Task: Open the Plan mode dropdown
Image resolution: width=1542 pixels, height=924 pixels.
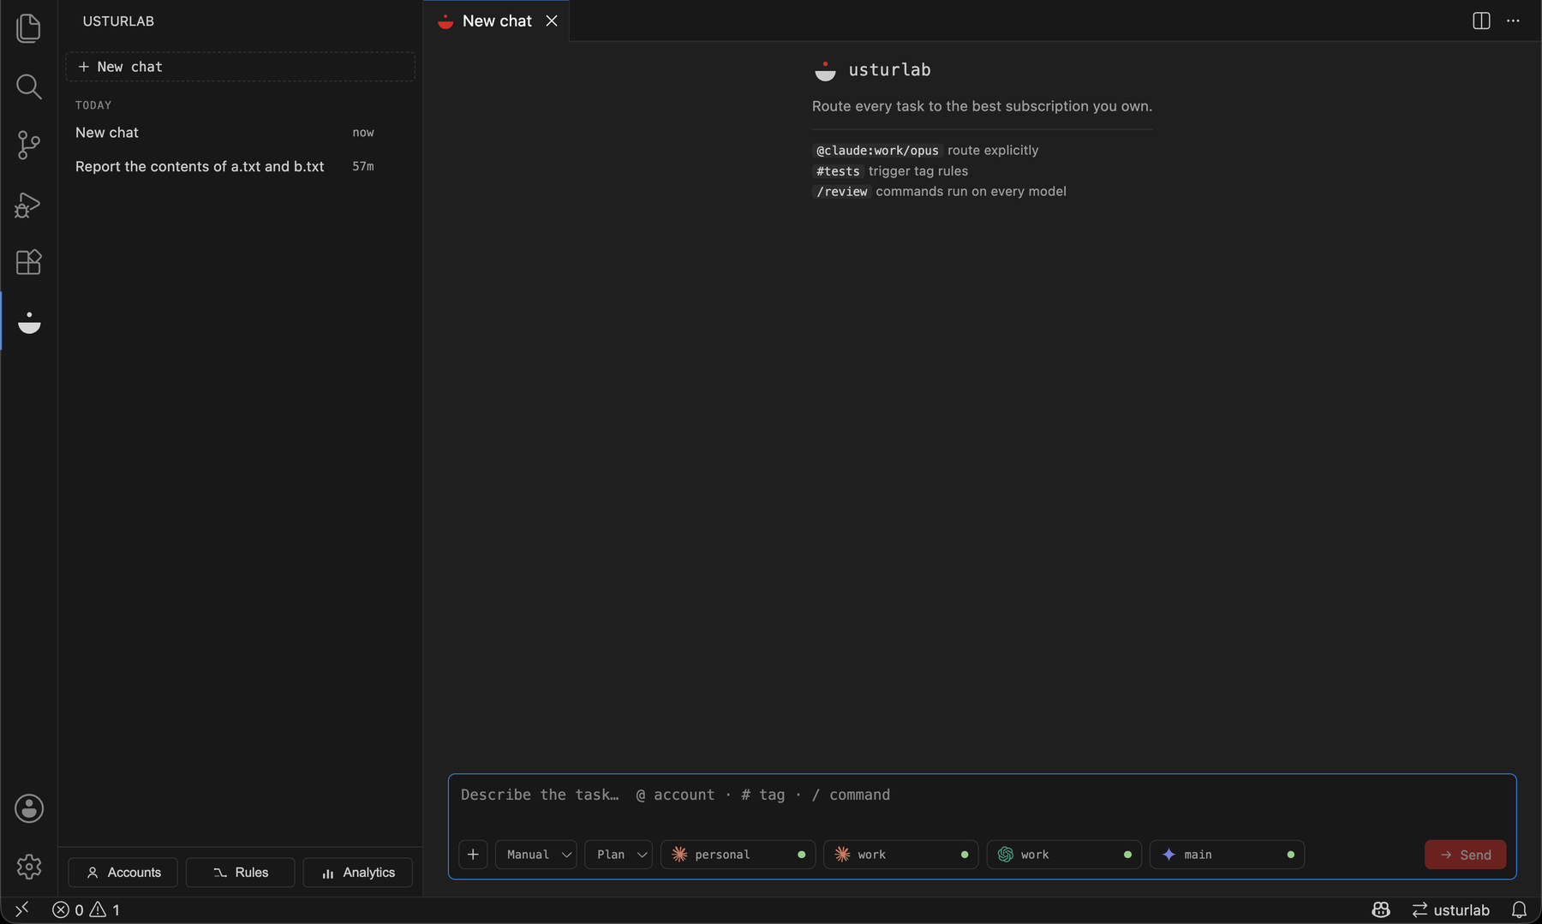Action: pos(619,855)
